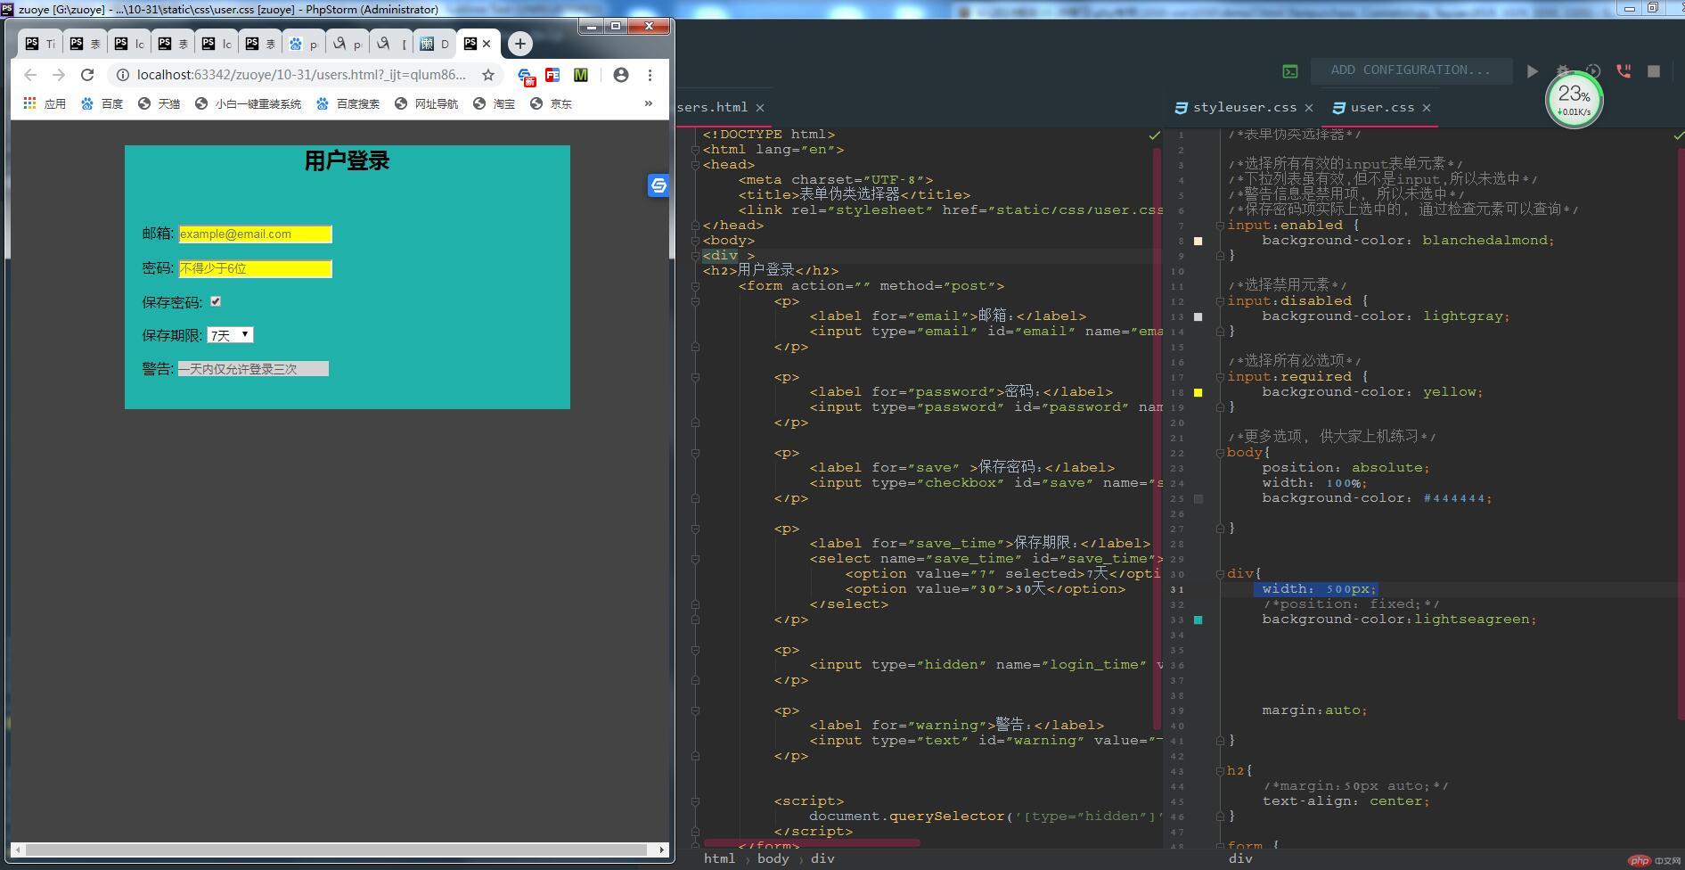Close the users.html editor tab
The width and height of the screenshot is (1685, 870).
[760, 108]
